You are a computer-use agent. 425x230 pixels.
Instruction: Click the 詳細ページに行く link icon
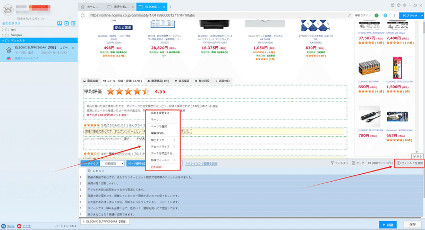click(369, 163)
